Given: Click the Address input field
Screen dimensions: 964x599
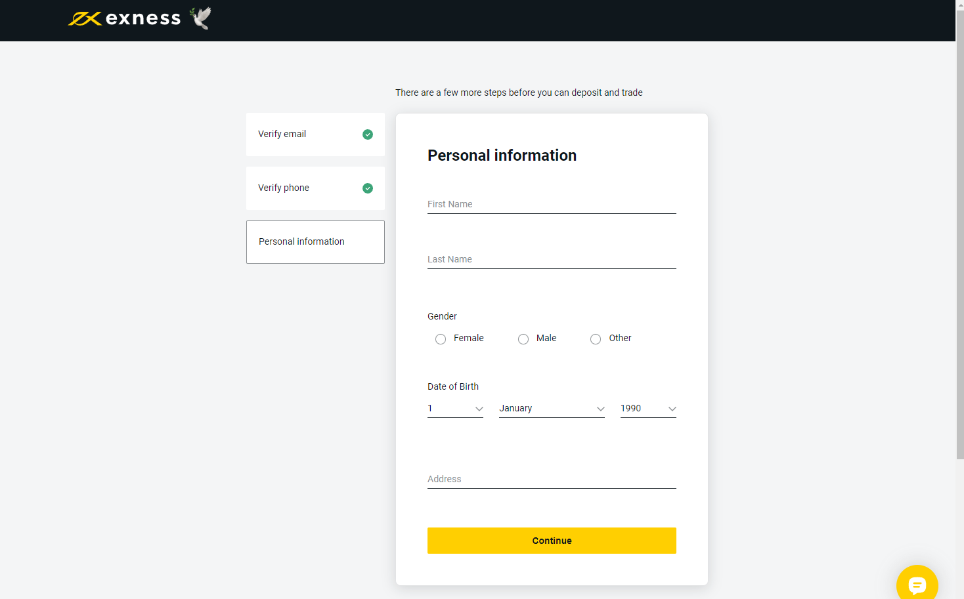Looking at the screenshot, I should [x=552, y=480].
